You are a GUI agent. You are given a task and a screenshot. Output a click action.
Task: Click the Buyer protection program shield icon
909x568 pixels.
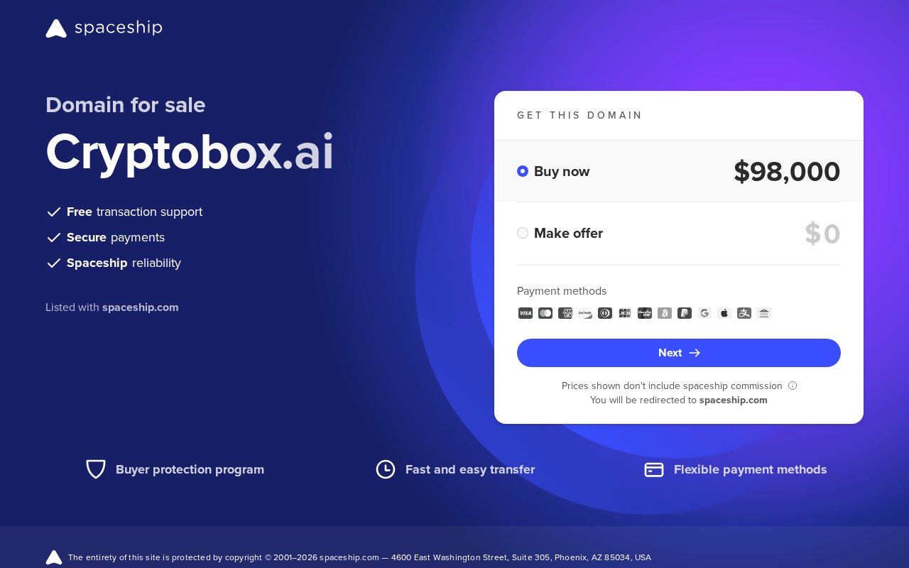(96, 469)
